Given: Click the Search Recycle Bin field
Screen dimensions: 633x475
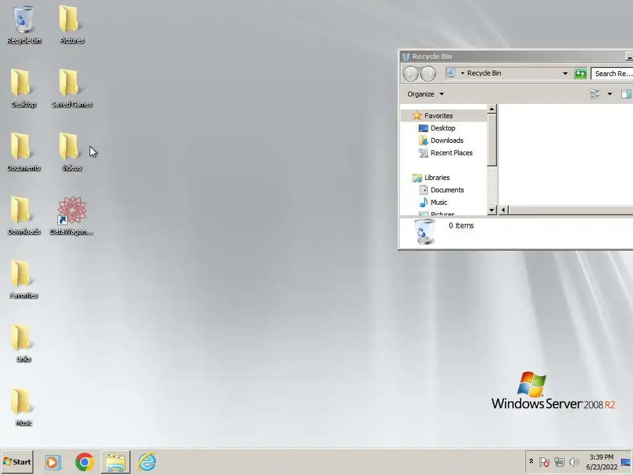Looking at the screenshot, I should click(612, 74).
